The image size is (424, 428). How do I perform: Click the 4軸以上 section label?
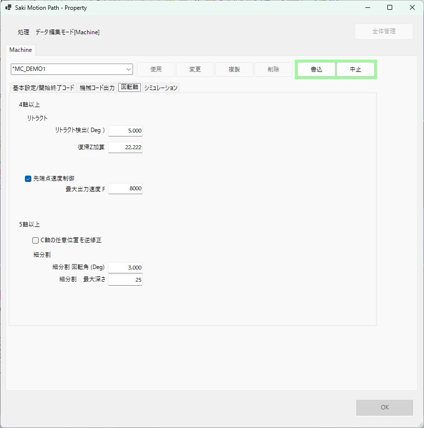coord(29,105)
